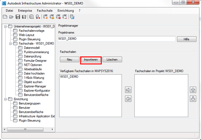Click the Projektname input field
Image resolution: width=201 pixels, height=140 pixels.
[x=116, y=39]
